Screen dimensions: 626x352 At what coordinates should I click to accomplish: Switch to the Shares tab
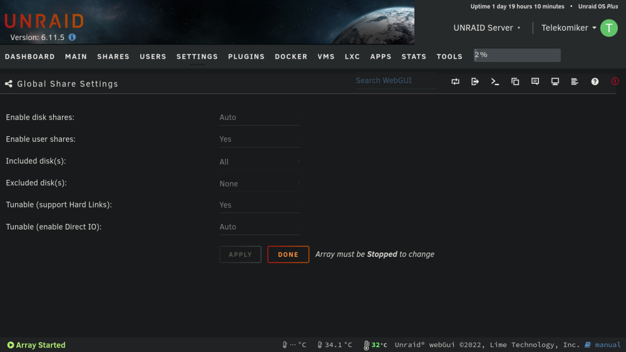(x=113, y=57)
